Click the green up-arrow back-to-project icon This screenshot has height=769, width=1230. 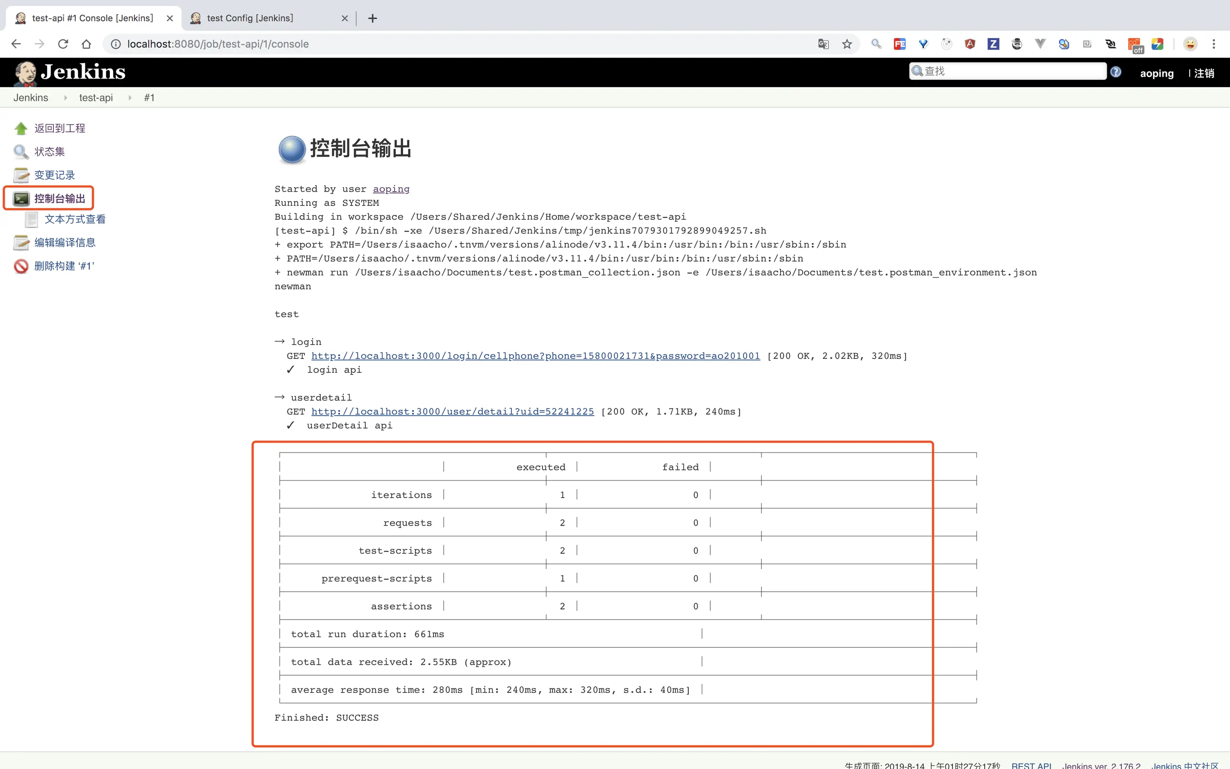pos(21,128)
